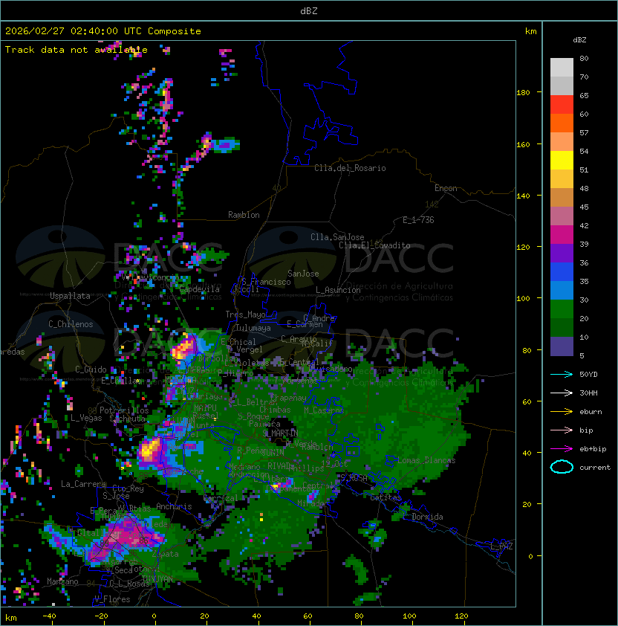Click the L_Asuncion map label
Screen dimensions: 618x626
click(338, 290)
